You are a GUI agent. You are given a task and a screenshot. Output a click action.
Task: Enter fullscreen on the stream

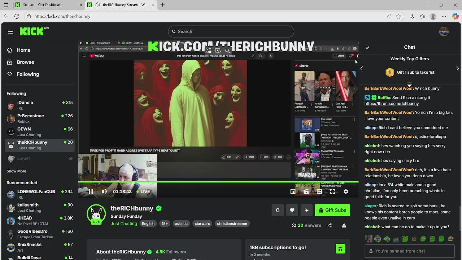332,192
